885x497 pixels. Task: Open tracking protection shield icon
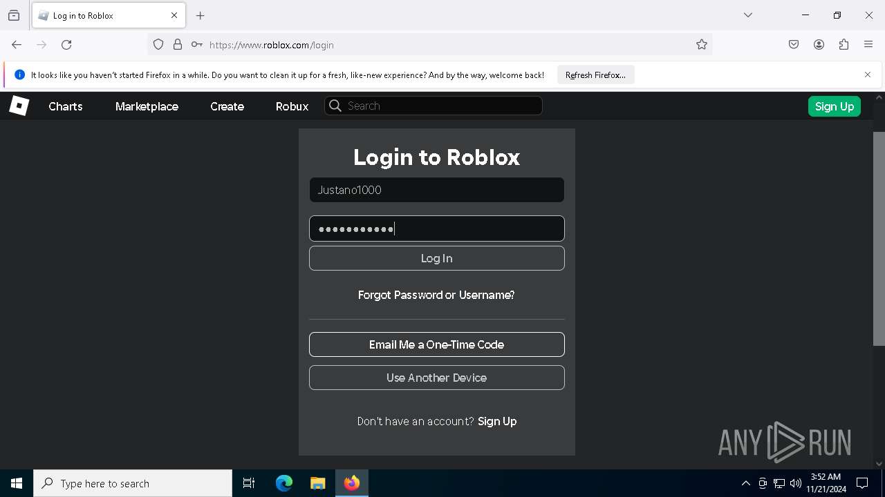tap(158, 45)
